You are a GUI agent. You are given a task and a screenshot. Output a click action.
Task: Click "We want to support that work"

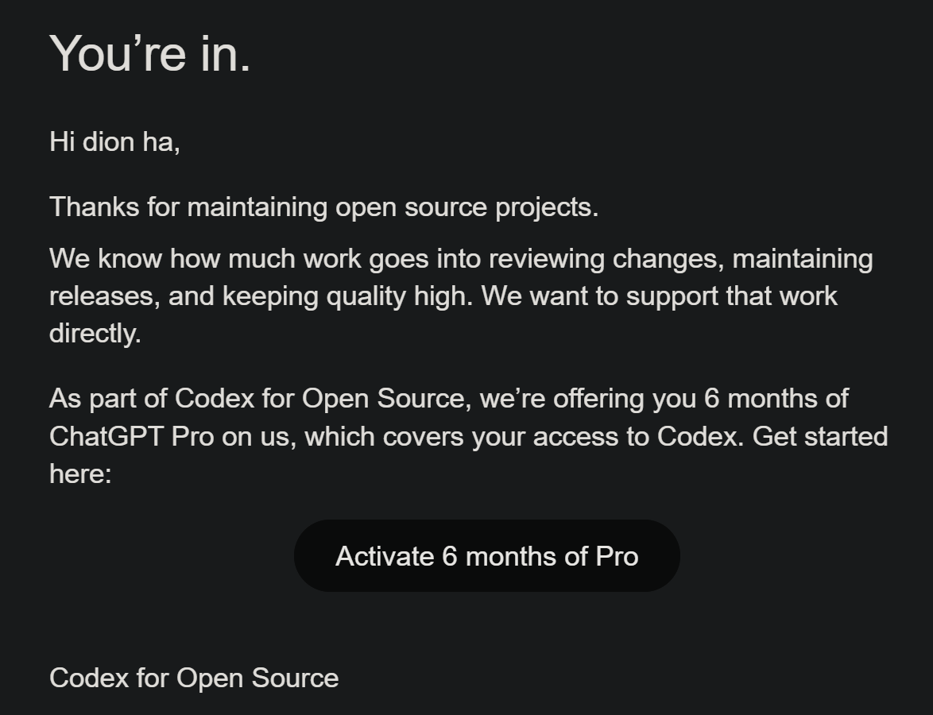coord(660,296)
